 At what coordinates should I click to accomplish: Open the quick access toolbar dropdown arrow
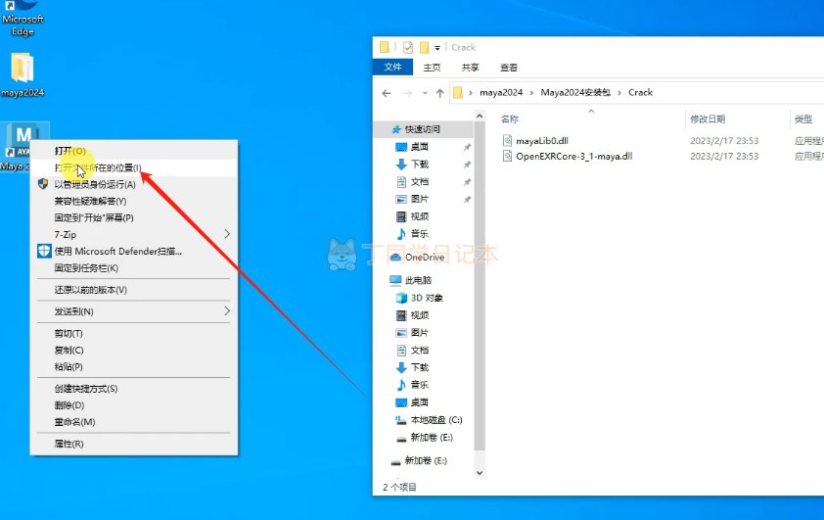click(437, 48)
